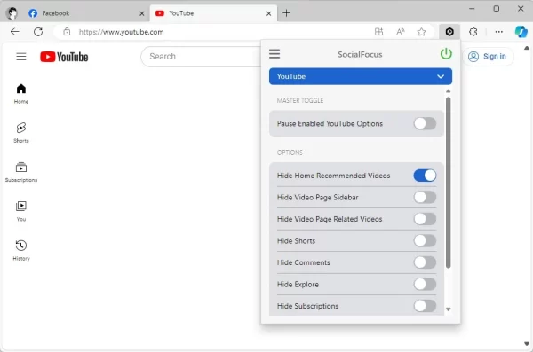Click the SocialFocus options list scrollbar thumb
Screen dimensions: 533x352
point(448,183)
